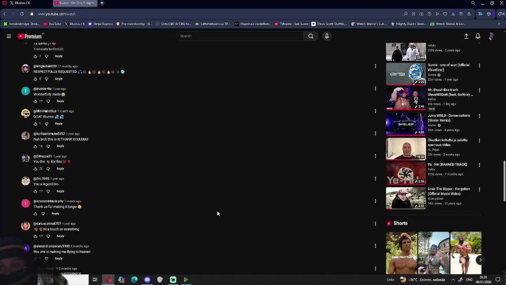Show next Shorts with arrow button

pos(480,260)
